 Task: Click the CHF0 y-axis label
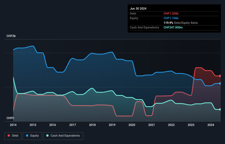pos(10,118)
